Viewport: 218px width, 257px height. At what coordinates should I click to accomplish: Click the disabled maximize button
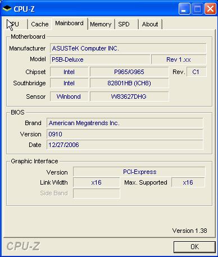coord(197,8)
